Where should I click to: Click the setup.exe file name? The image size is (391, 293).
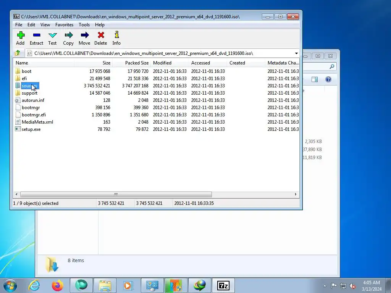31,129
